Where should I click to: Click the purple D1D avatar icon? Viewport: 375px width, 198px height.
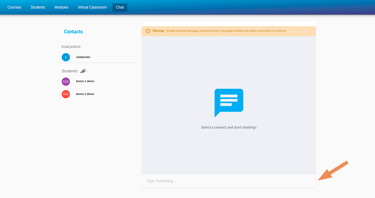[66, 81]
